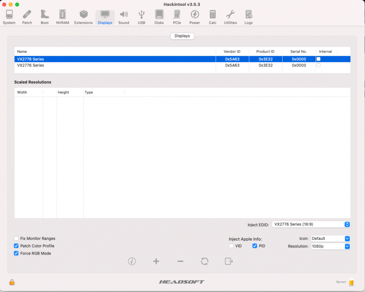Open the USB section

(141, 17)
